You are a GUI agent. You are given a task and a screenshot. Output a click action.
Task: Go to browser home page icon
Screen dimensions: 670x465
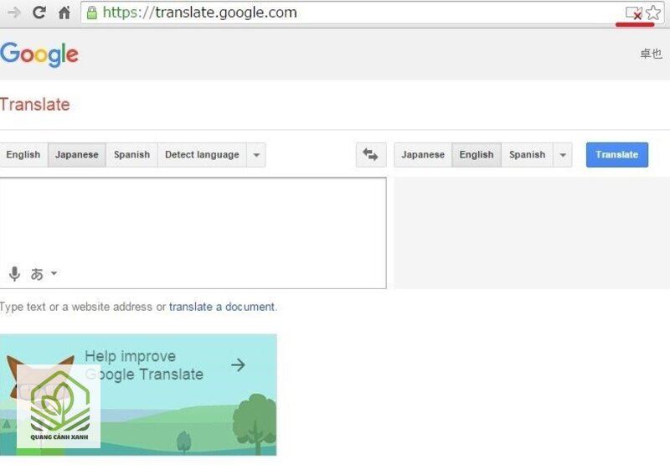point(64,13)
